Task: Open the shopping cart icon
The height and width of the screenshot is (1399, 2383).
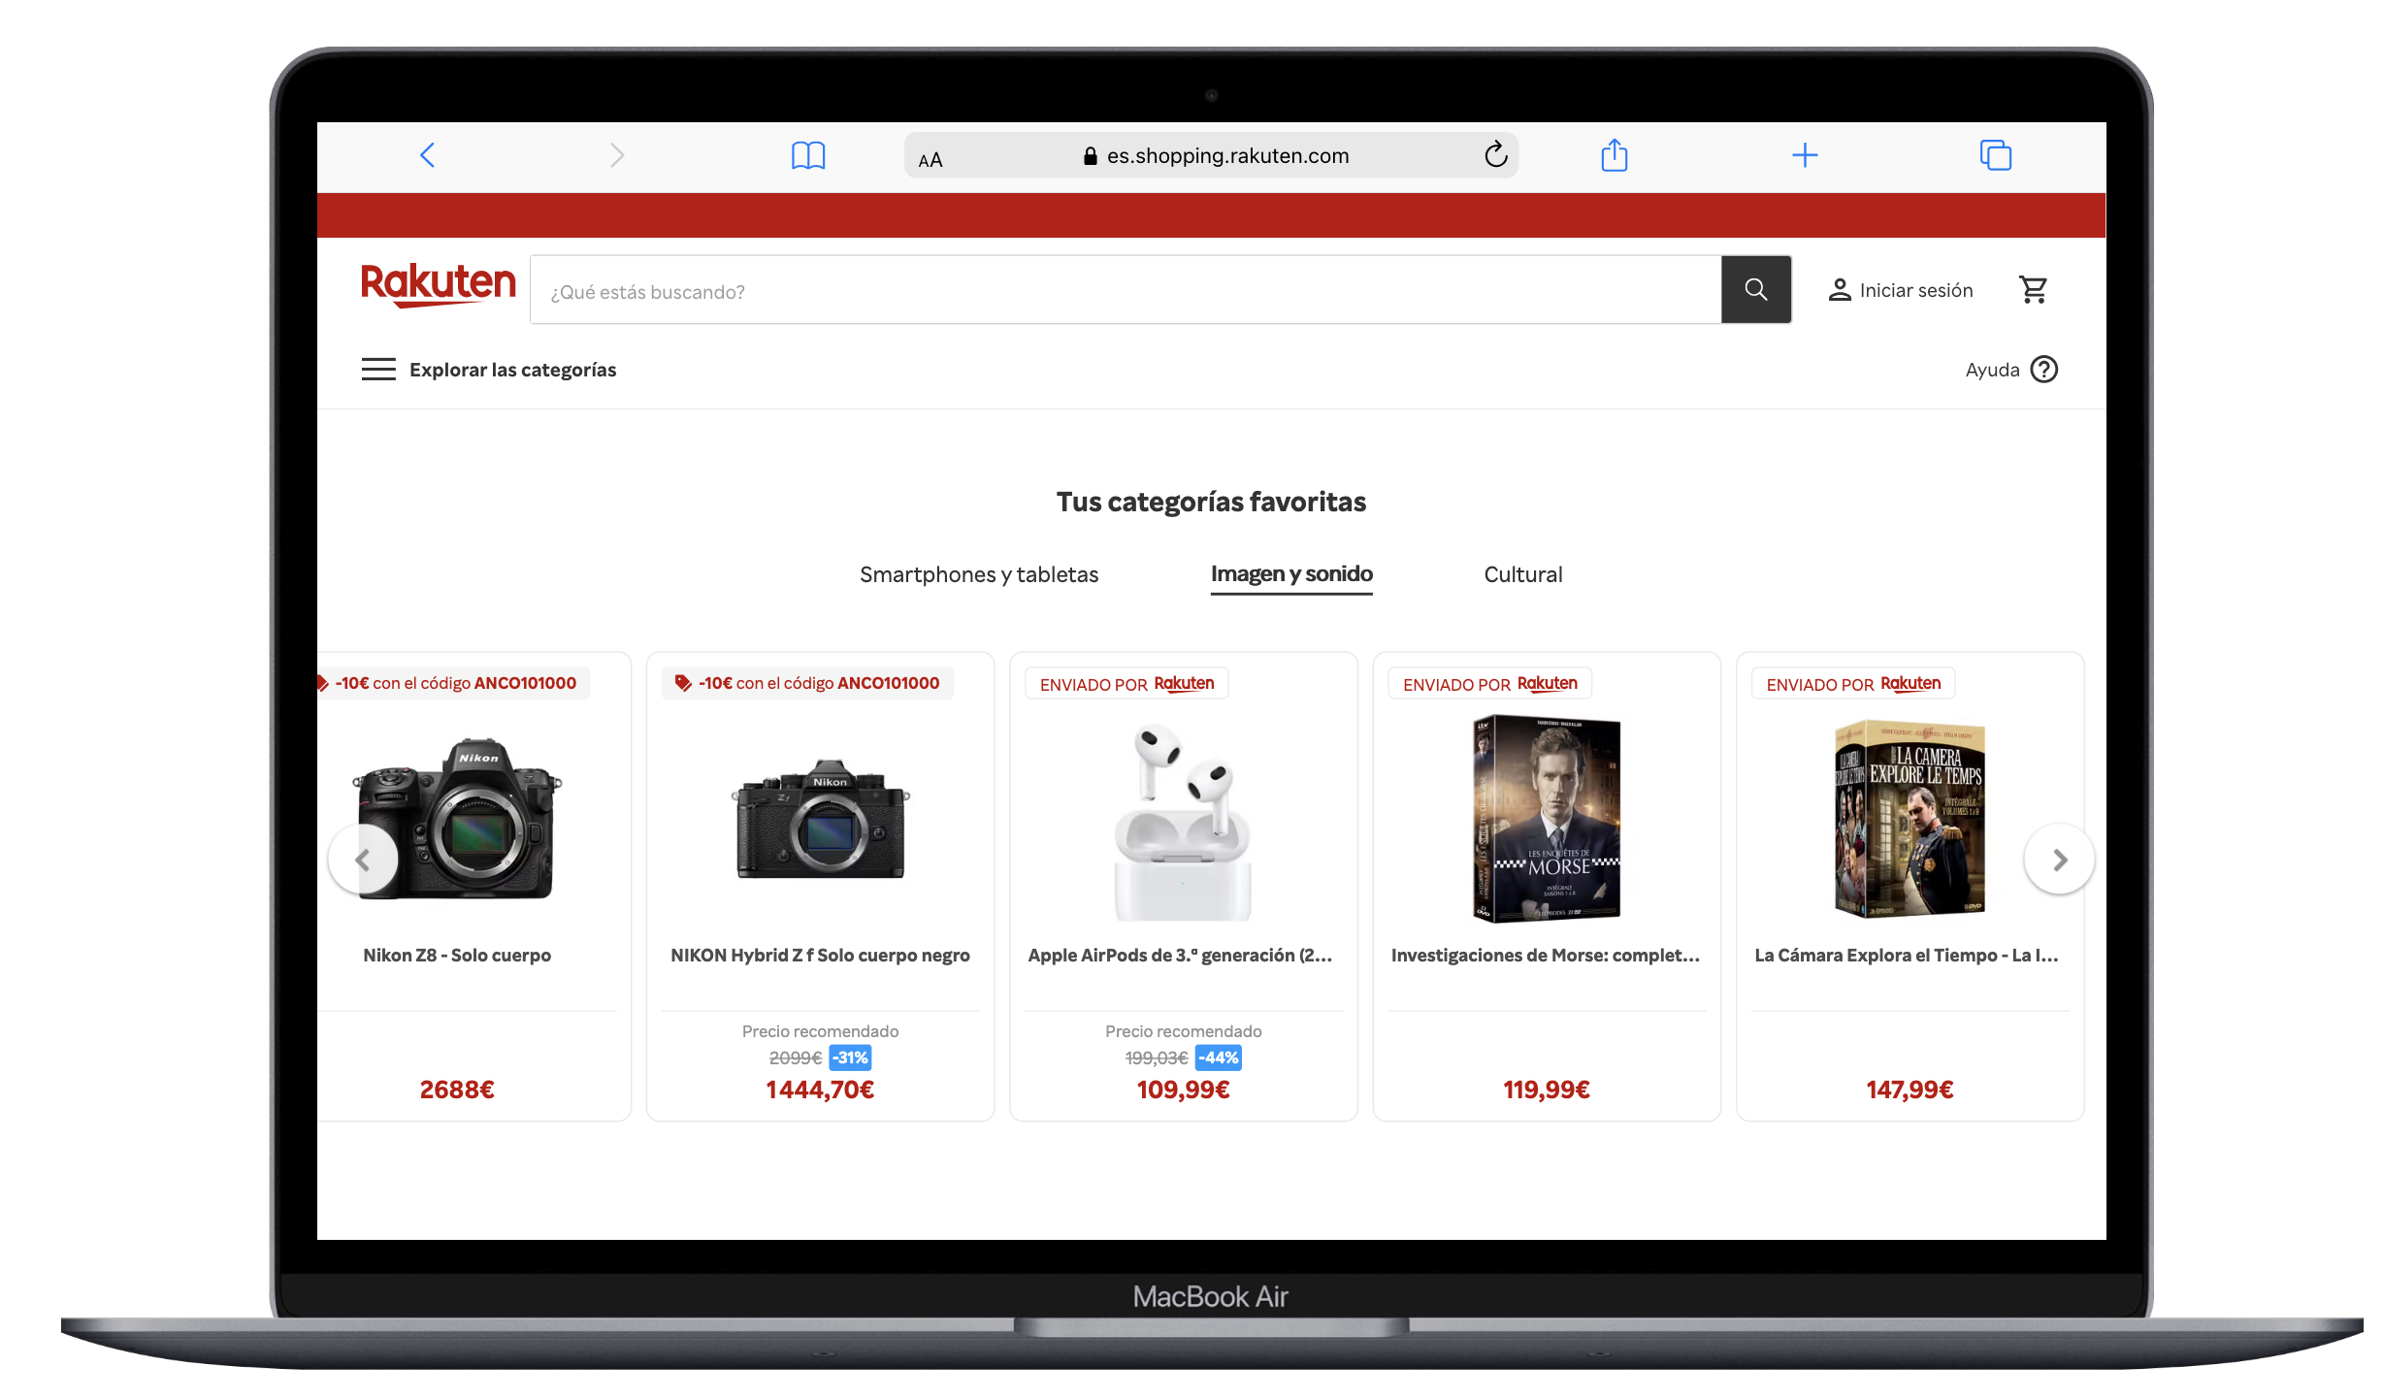Action: 2033,289
